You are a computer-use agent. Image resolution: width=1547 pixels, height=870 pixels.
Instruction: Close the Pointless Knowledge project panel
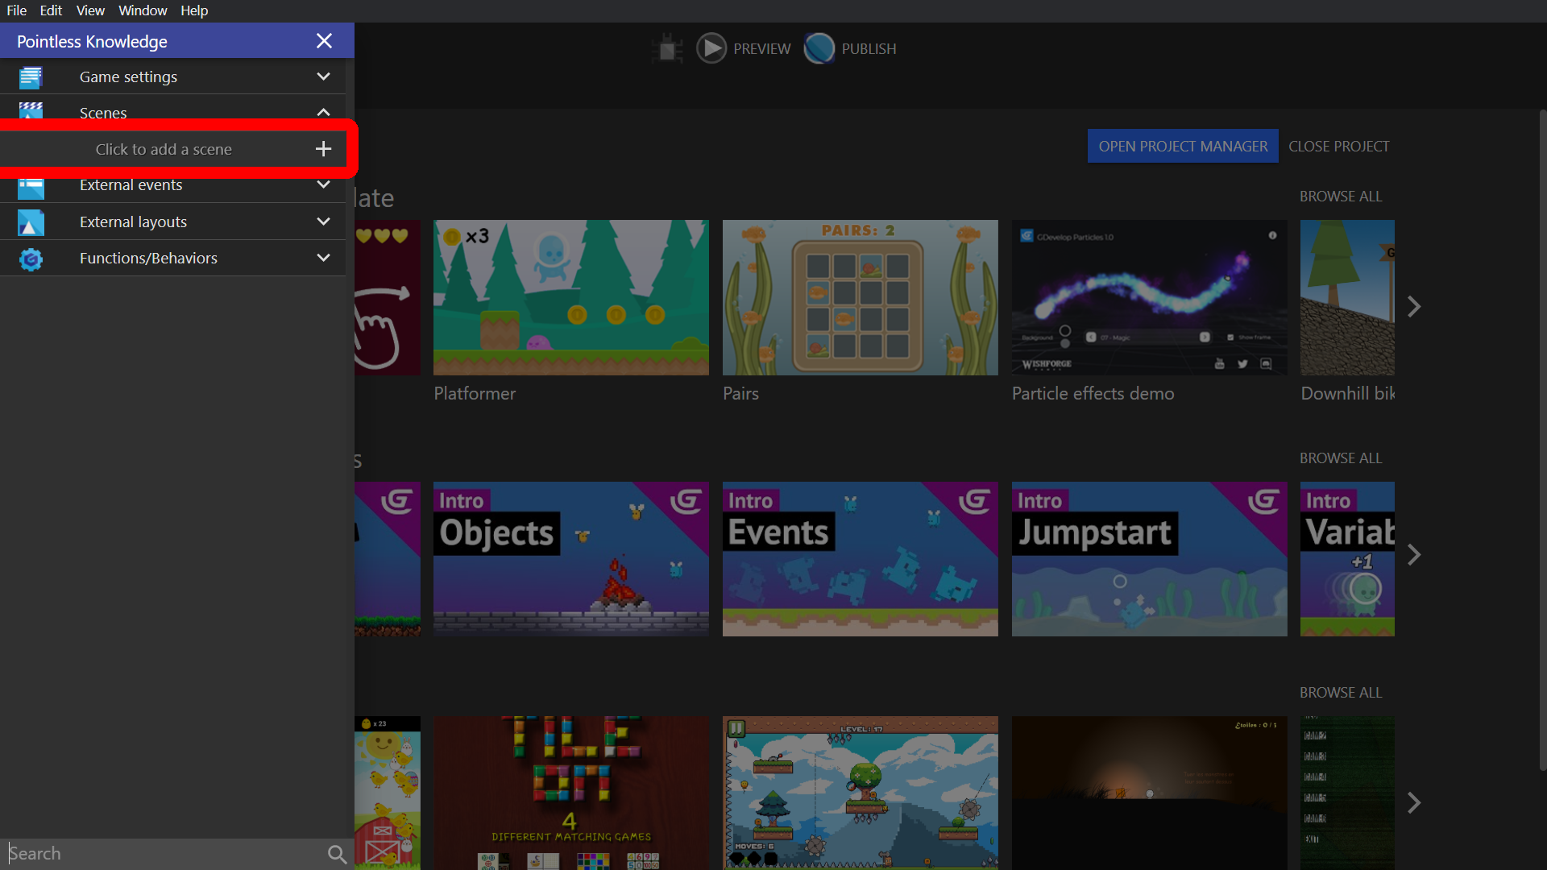[x=324, y=41]
